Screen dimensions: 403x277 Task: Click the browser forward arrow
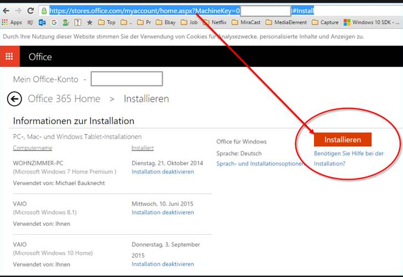pos(18,11)
